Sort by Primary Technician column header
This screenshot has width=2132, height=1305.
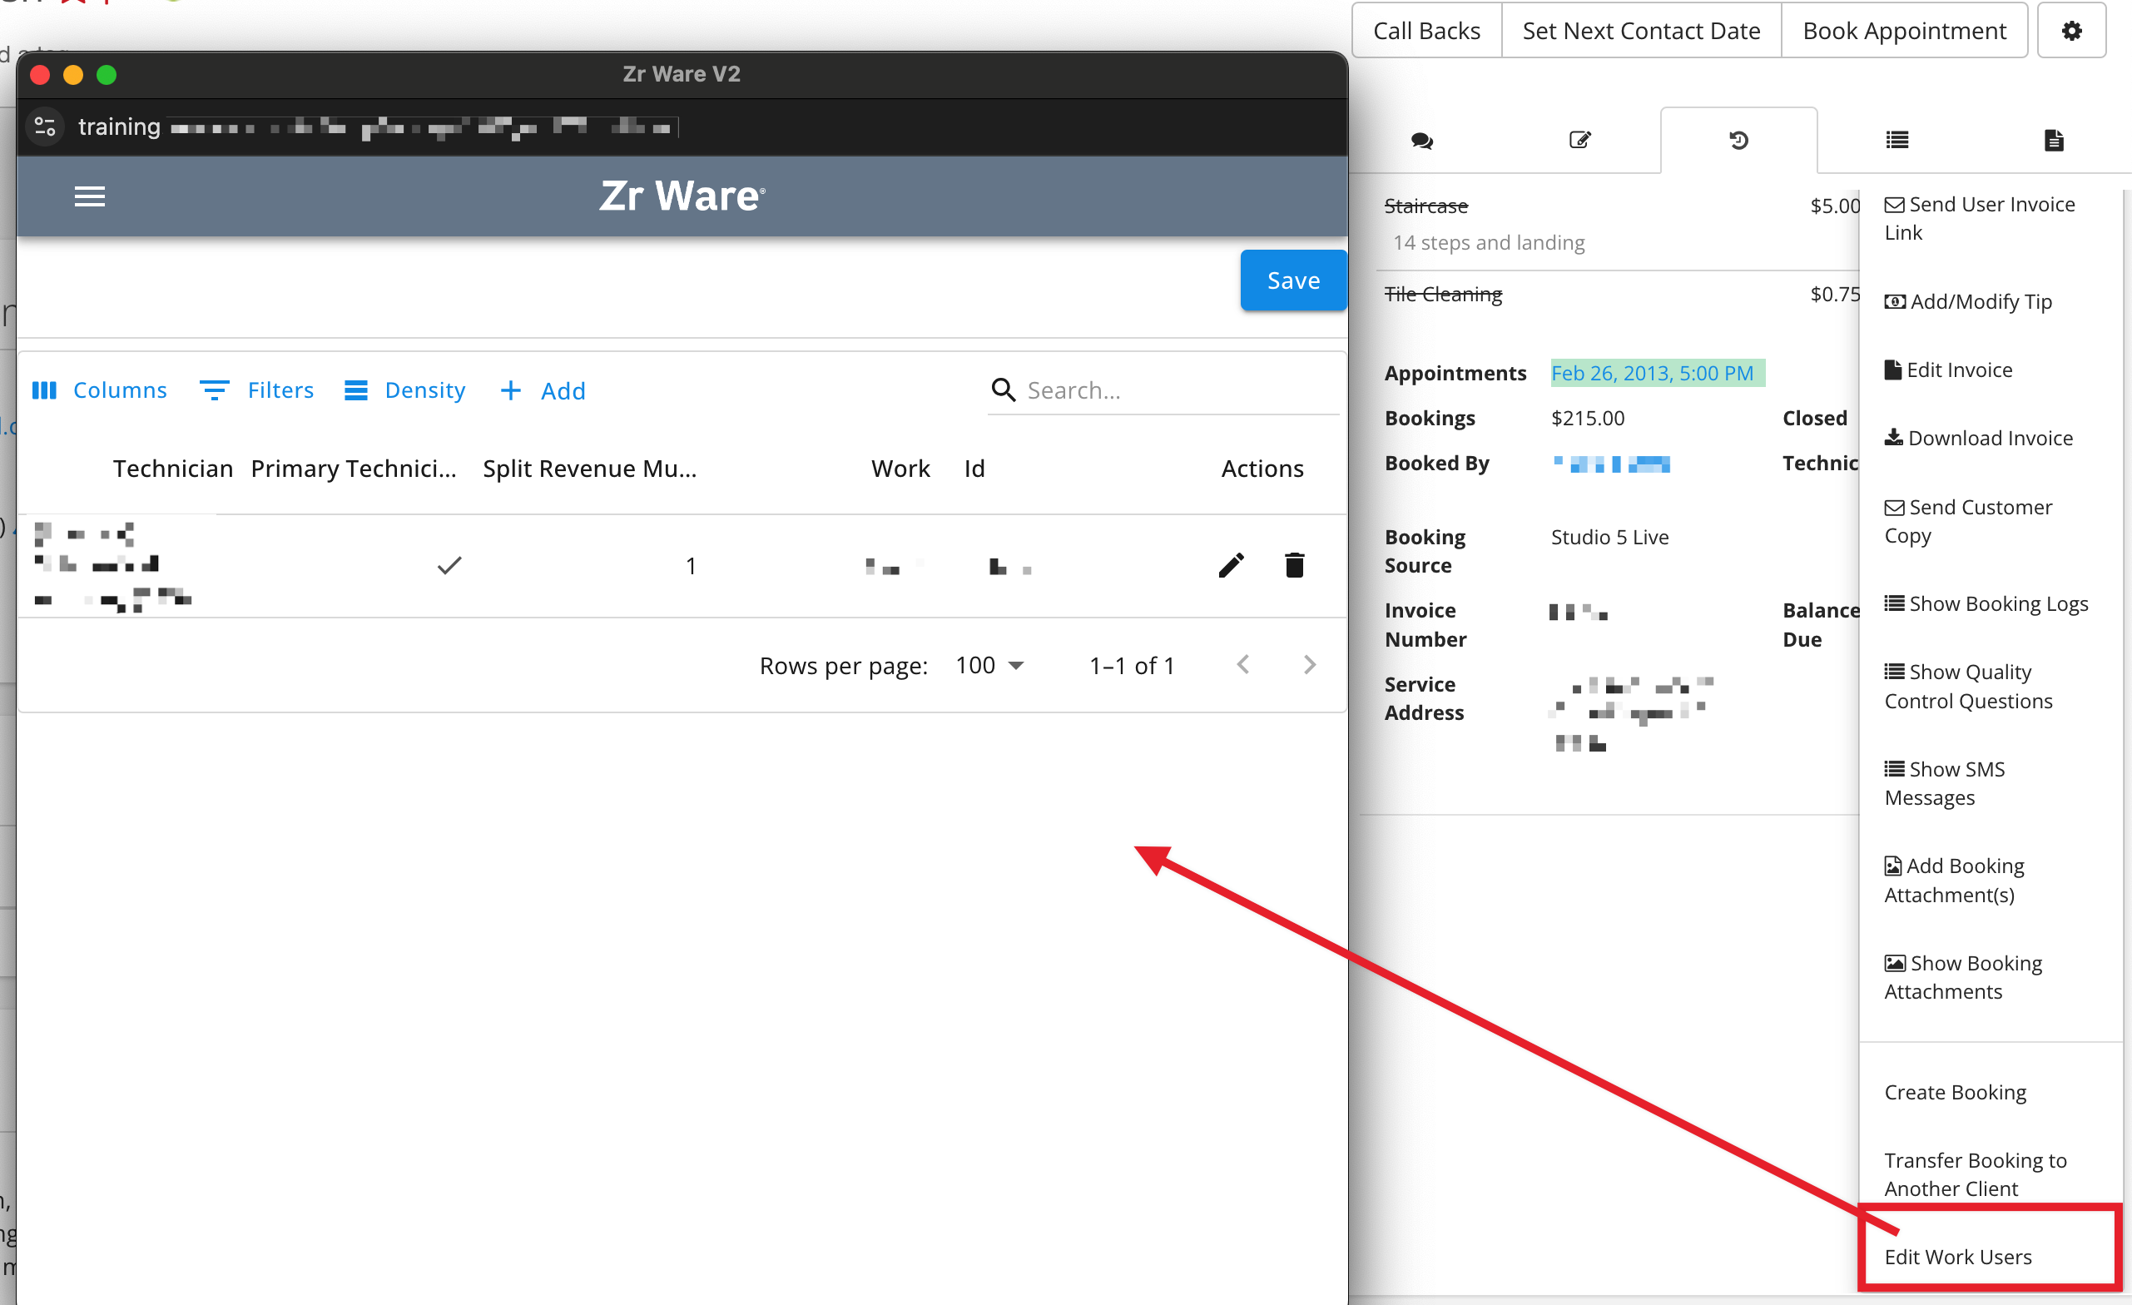pos(353,469)
